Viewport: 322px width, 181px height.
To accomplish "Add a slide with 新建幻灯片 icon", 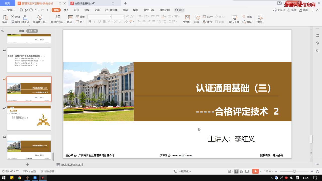I will [x=58, y=17].
